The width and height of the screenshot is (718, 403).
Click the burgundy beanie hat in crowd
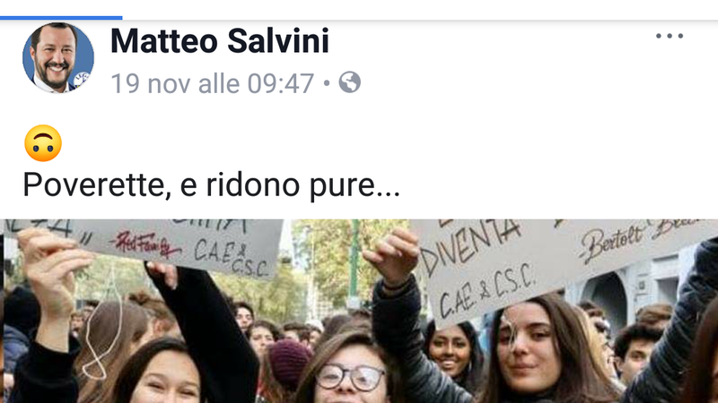click(288, 362)
